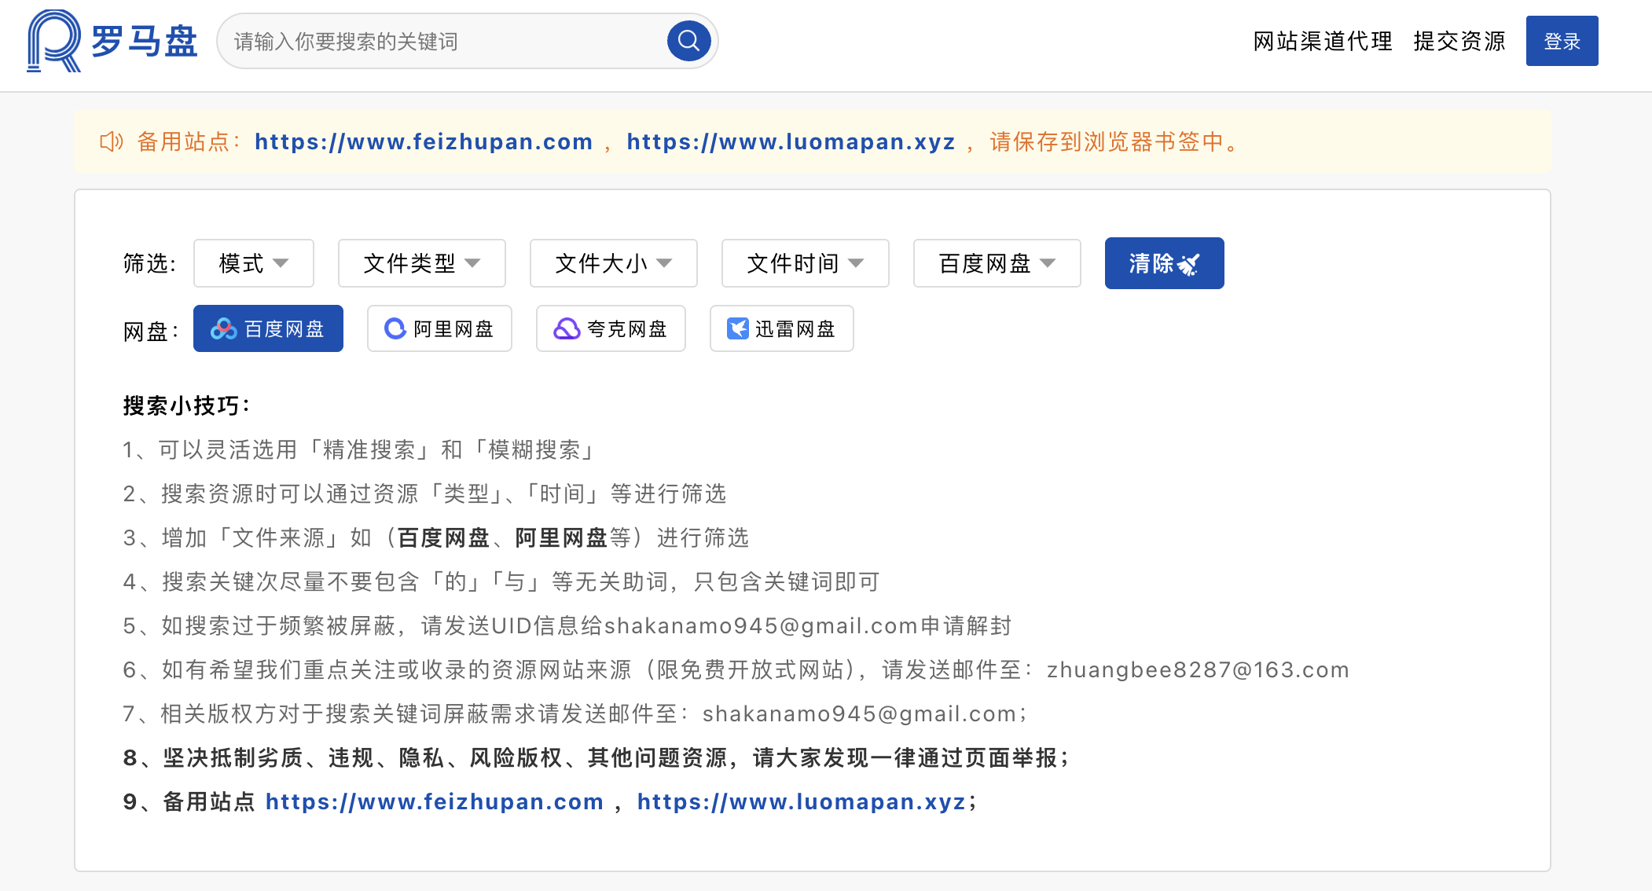The height and width of the screenshot is (891, 1652).
Task: Click the 罗马盘 logo icon
Action: 53,41
